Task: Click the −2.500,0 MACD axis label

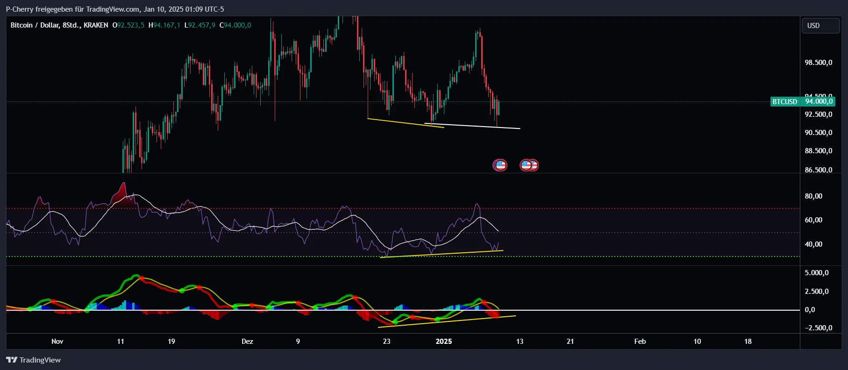Action: pyautogui.click(x=818, y=328)
